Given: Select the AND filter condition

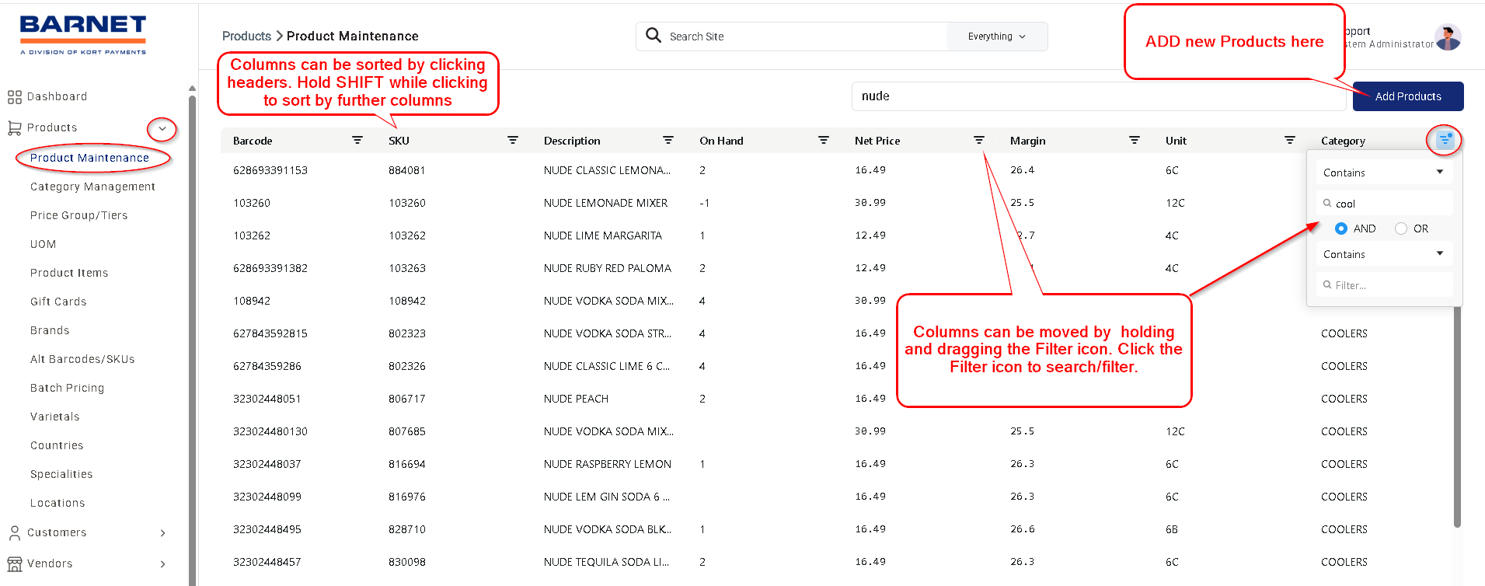Looking at the screenshot, I should point(1341,228).
